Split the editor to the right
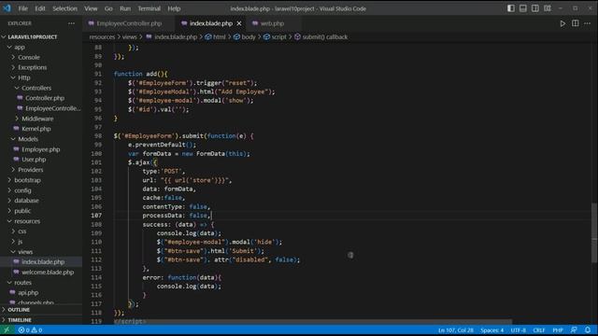This screenshot has width=598, height=336. [x=576, y=23]
